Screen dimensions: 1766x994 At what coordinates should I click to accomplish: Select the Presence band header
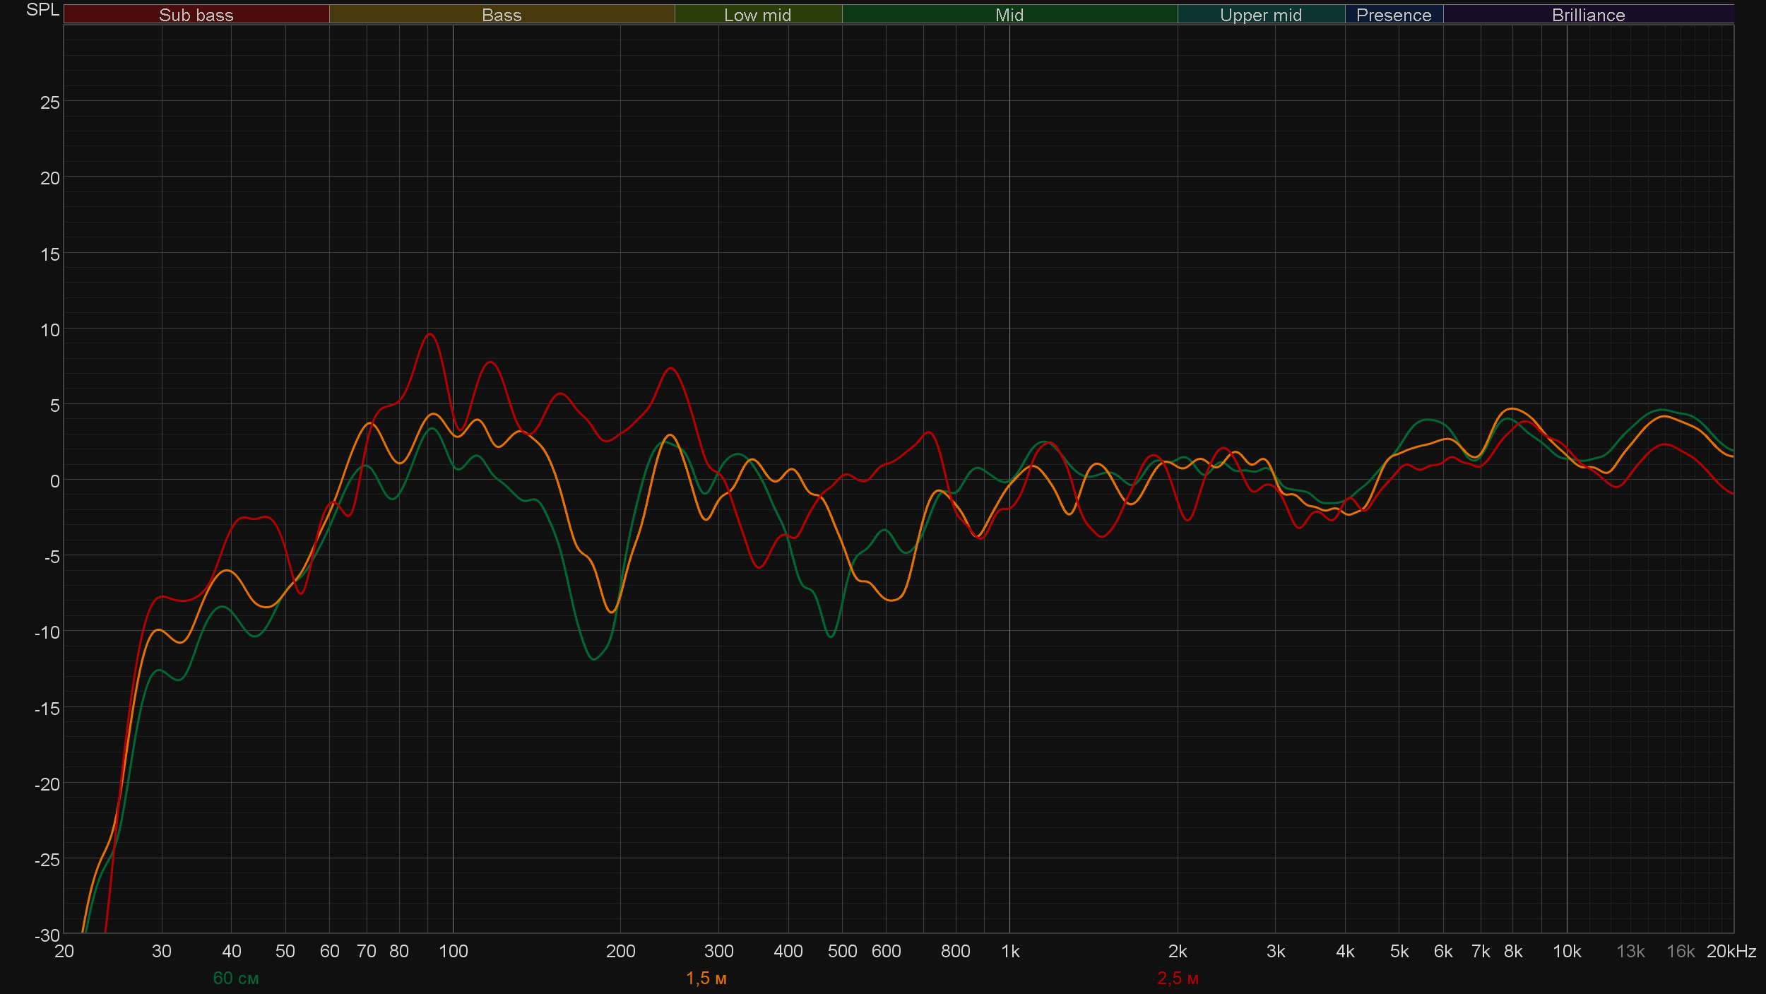tap(1393, 15)
